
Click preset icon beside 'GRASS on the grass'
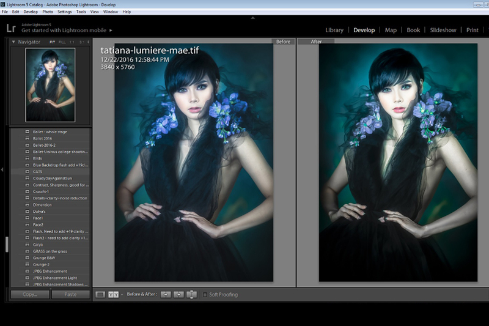pos(27,251)
